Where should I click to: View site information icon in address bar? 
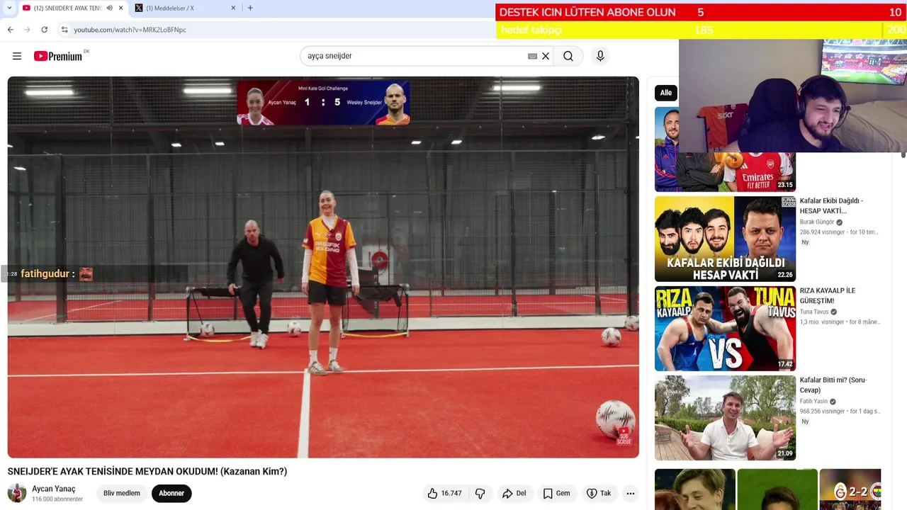pos(64,30)
